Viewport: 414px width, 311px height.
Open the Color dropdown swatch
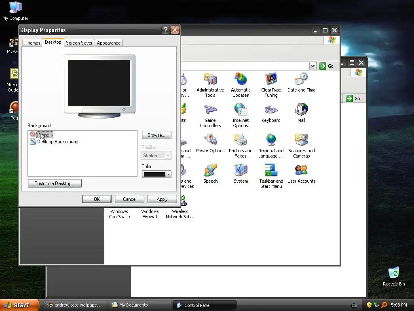156,174
